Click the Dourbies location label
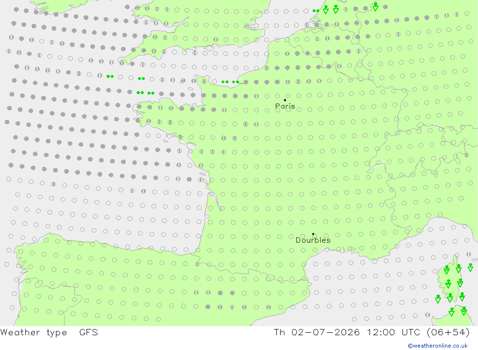The height and width of the screenshot is (350, 478). 313,240
